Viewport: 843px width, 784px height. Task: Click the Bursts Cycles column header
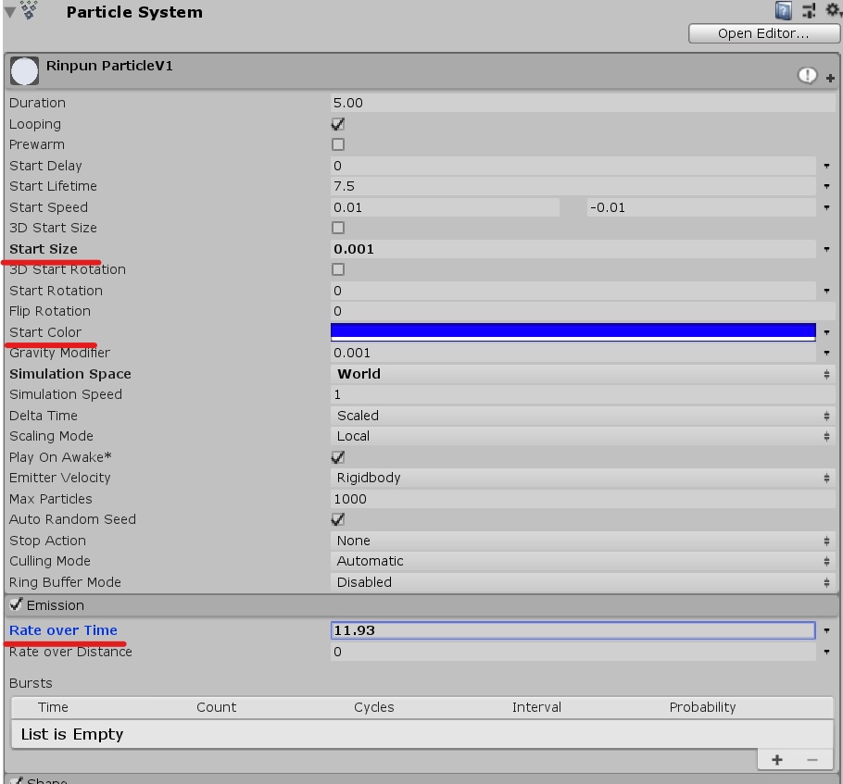point(373,707)
